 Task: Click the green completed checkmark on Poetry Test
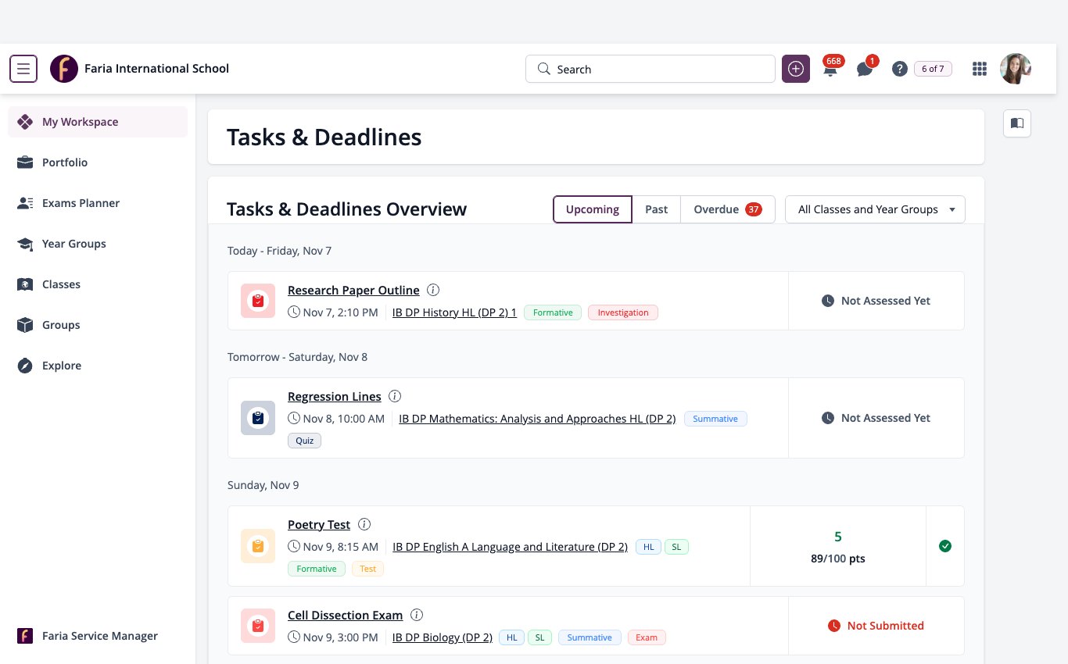[x=945, y=546]
